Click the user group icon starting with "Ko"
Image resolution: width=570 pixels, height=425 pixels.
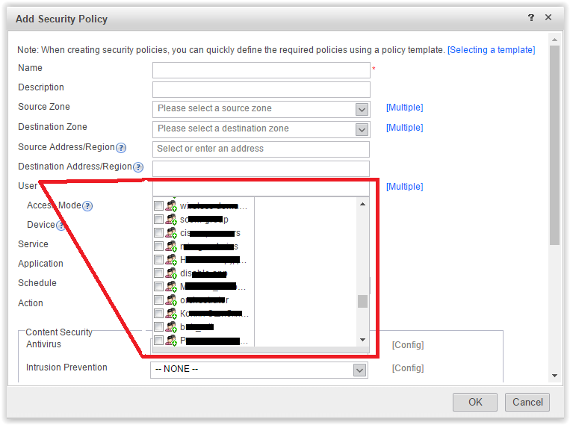coord(171,314)
